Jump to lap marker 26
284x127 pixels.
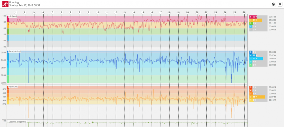(244, 12)
